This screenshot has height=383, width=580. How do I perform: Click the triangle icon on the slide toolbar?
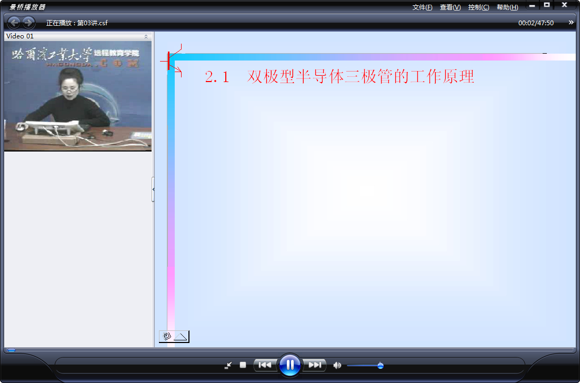coord(181,336)
